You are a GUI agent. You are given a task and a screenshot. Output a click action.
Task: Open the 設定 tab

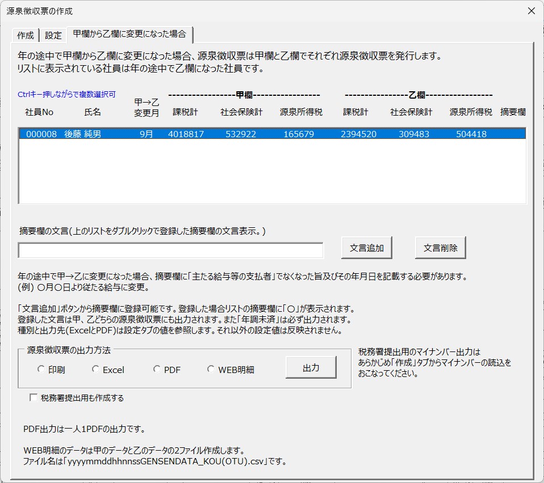click(x=53, y=35)
